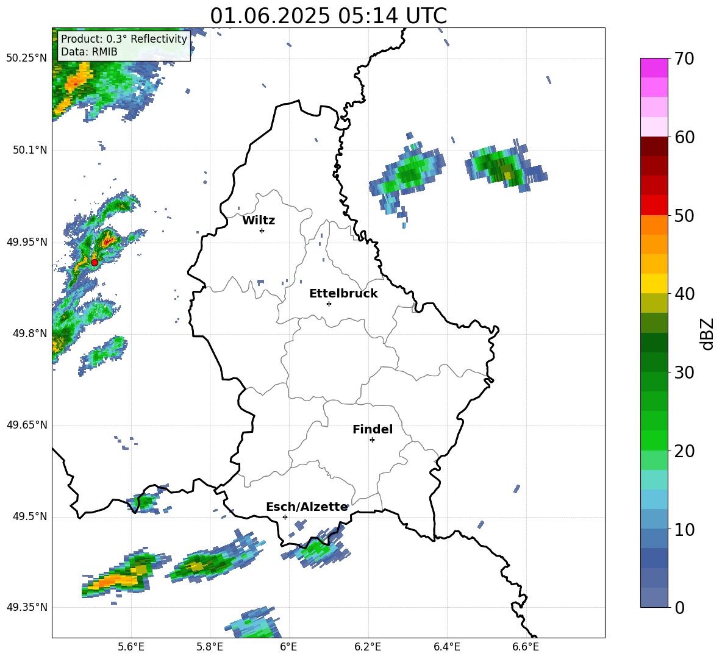The height and width of the screenshot is (659, 722).
Task: Click the Wiltz cross marker
Action: 262,230
